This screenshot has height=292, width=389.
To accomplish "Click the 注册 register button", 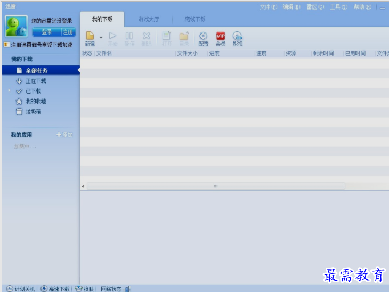I will tap(68, 32).
